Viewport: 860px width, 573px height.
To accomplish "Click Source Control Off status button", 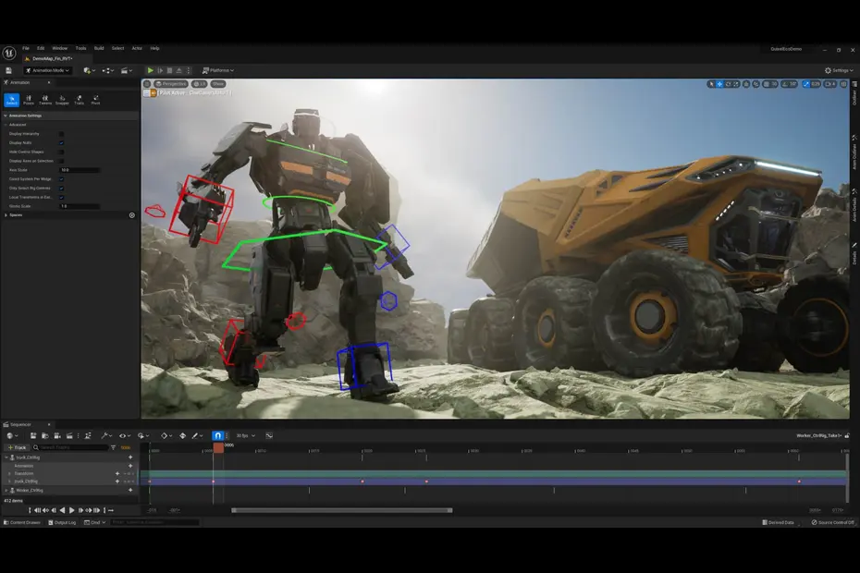I will 832,522.
